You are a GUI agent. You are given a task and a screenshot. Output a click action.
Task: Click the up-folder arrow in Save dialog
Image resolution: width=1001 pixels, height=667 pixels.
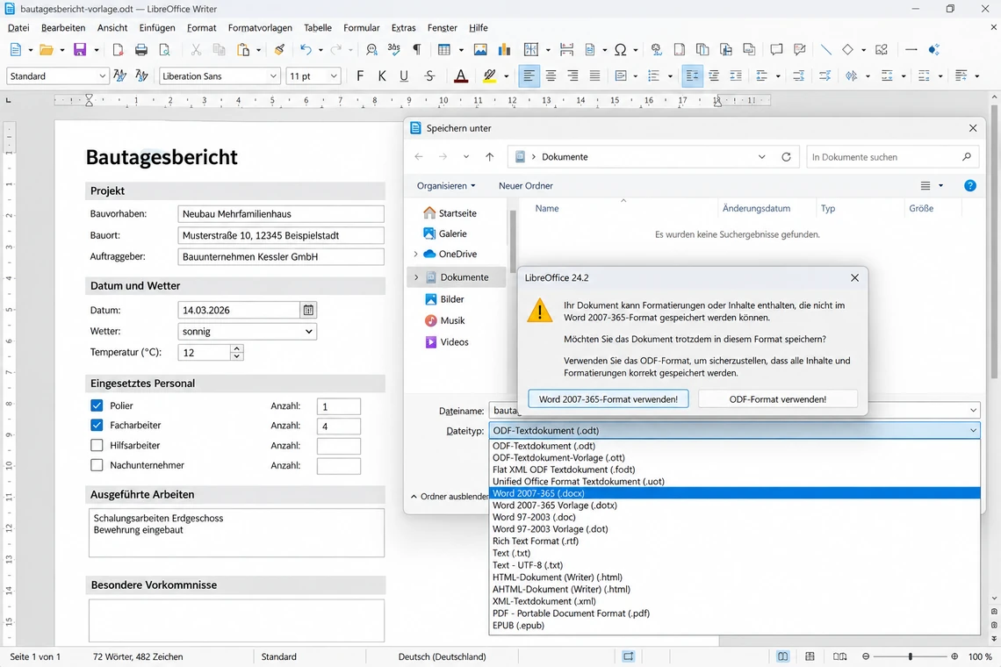[x=490, y=157]
